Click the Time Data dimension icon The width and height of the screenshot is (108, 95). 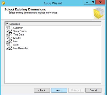pyautogui.click(x=10, y=35)
